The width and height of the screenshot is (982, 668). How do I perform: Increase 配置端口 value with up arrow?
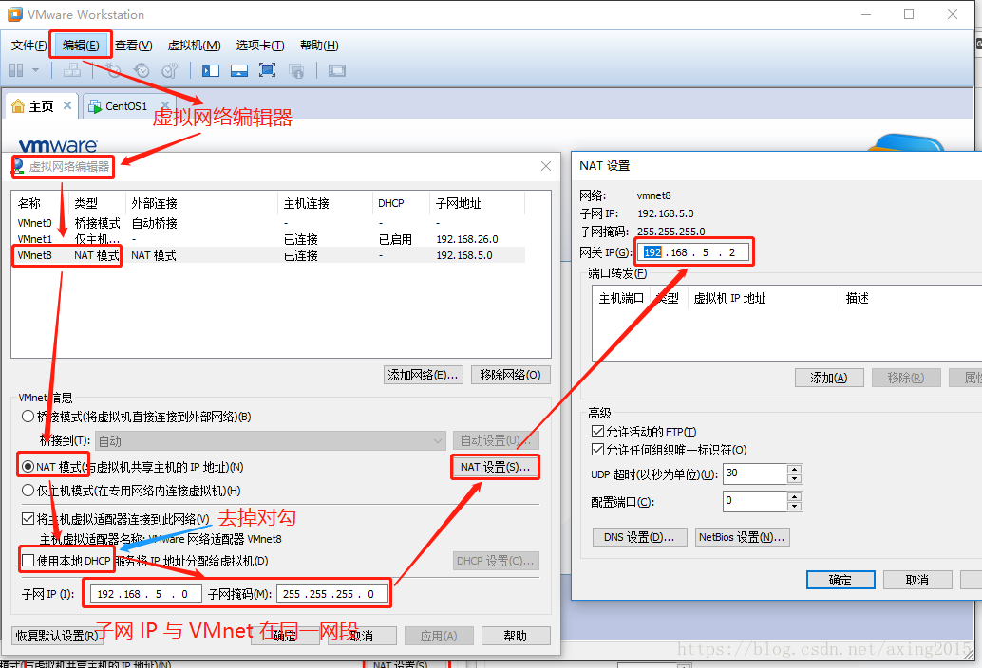tap(795, 496)
